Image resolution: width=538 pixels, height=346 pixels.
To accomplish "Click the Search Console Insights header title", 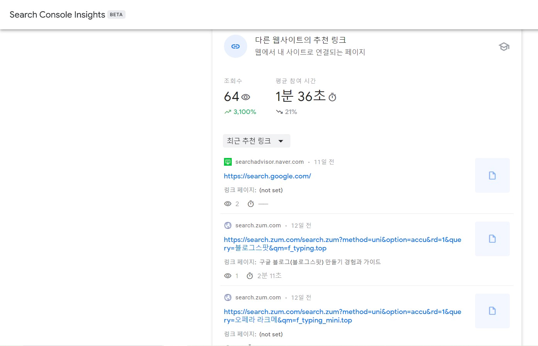I will point(57,14).
